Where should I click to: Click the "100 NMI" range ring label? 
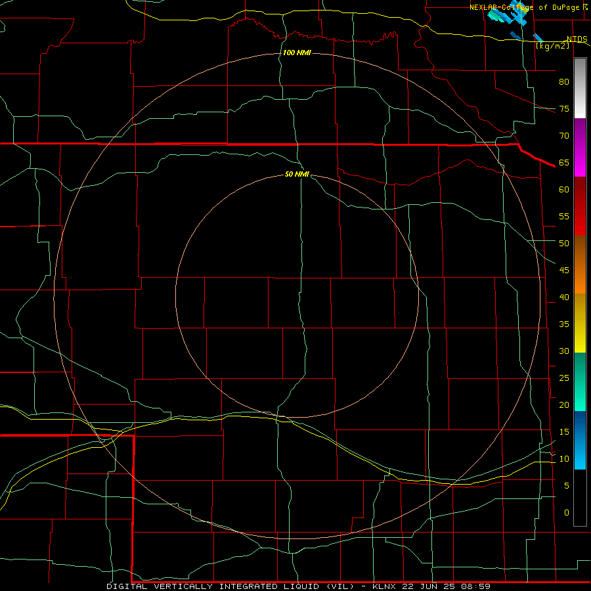[x=297, y=53]
